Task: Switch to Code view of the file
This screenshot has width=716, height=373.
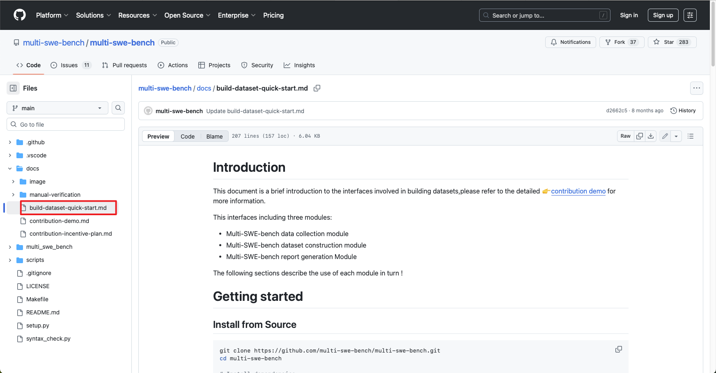Action: pos(188,136)
